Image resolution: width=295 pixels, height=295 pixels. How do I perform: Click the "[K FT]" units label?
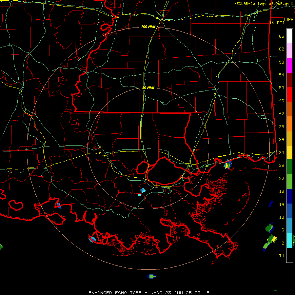tap(277, 23)
